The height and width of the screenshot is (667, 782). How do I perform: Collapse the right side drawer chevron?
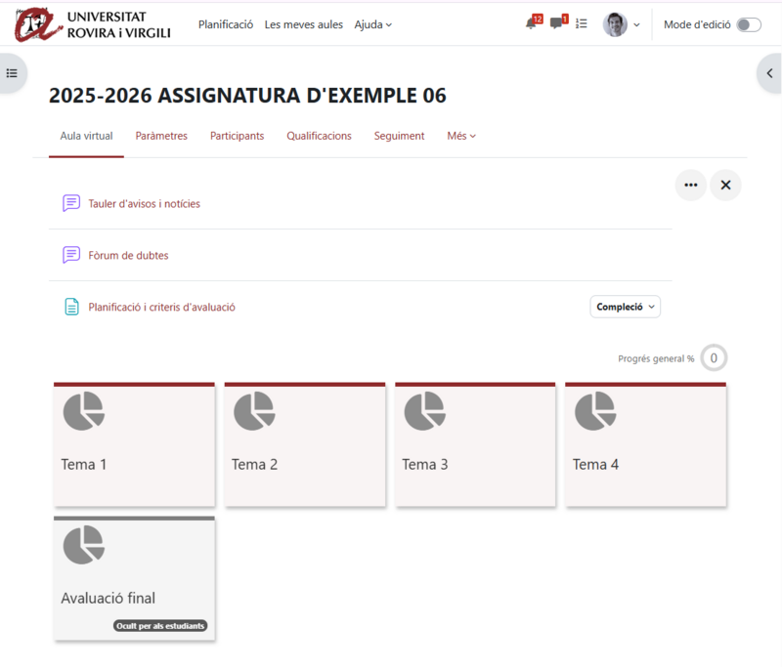pos(769,72)
